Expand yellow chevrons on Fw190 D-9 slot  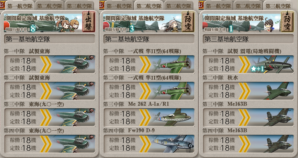pyautogui.click(x=145, y=144)
